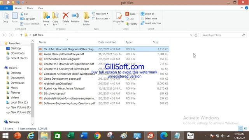Sort by Date modified column
This screenshot has height=140, width=249.
110,42
